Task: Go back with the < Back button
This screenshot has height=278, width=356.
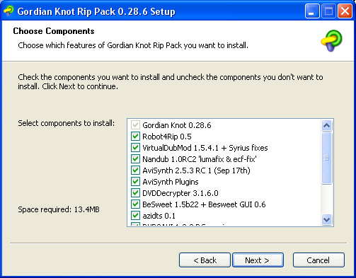Action: (205, 260)
